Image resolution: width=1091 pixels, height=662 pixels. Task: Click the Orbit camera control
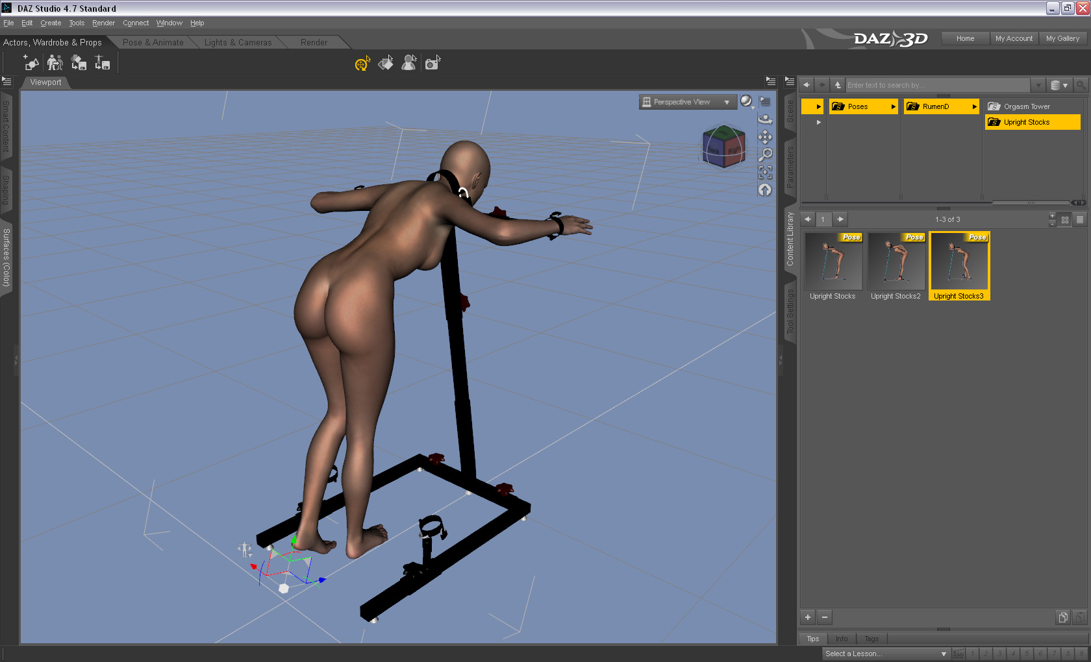[x=765, y=119]
